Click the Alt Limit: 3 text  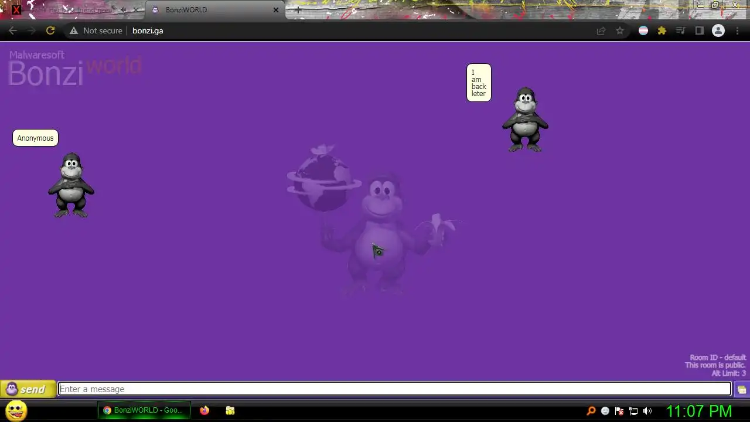pos(728,373)
